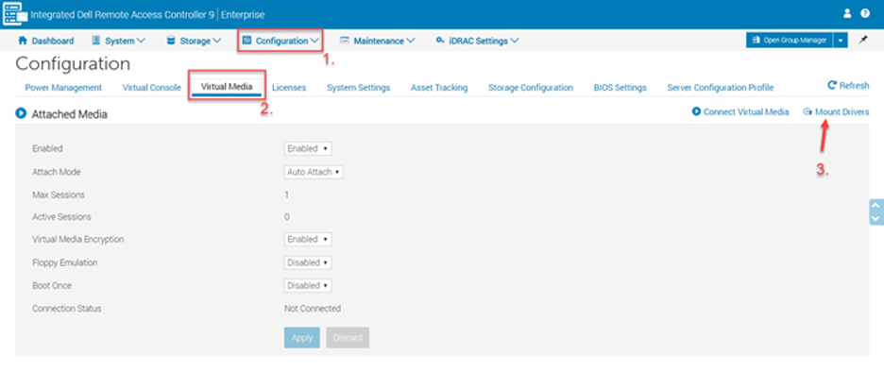Click the Connection Status label
The width and height of the screenshot is (884, 372).
coord(66,309)
